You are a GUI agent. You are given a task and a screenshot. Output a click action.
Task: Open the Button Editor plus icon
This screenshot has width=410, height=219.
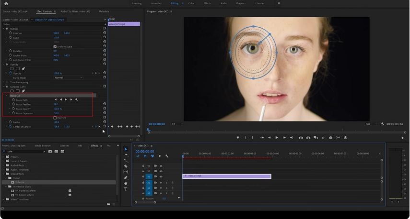coord(402,138)
